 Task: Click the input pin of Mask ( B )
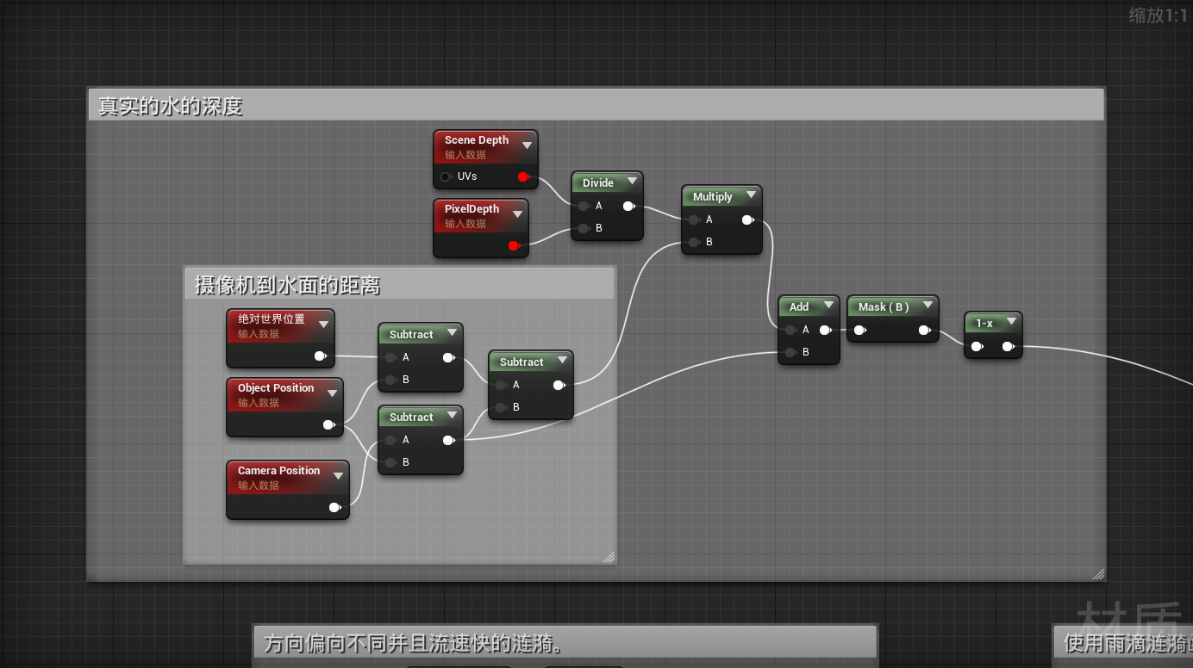click(x=859, y=331)
